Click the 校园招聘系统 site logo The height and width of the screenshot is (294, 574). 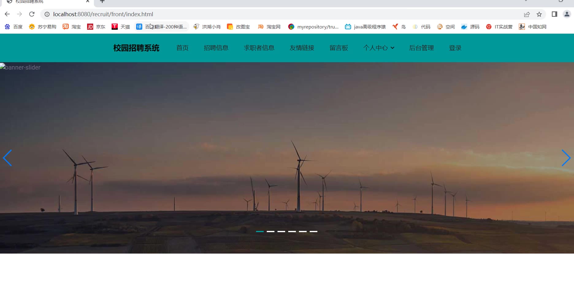point(136,48)
